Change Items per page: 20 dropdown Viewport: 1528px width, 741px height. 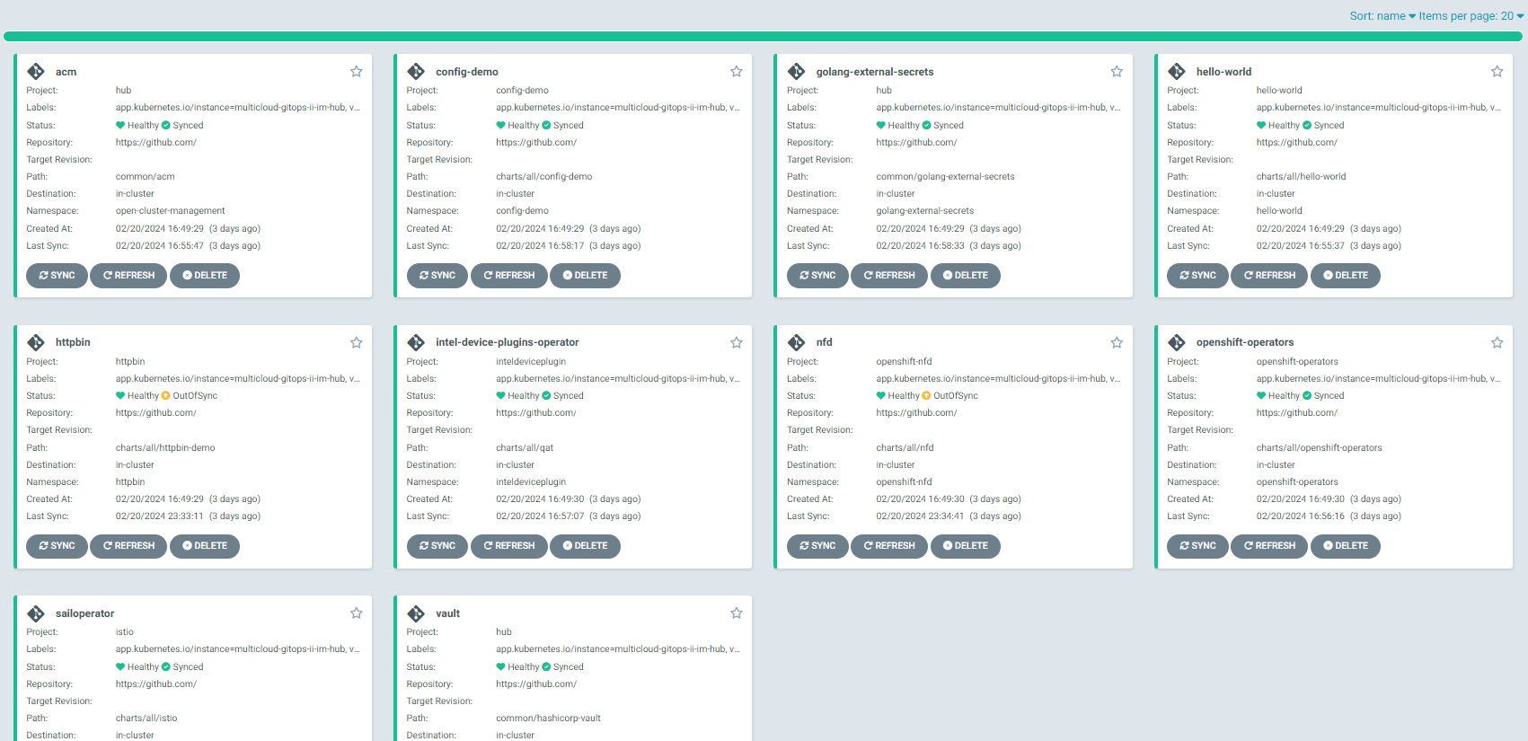1471,16
